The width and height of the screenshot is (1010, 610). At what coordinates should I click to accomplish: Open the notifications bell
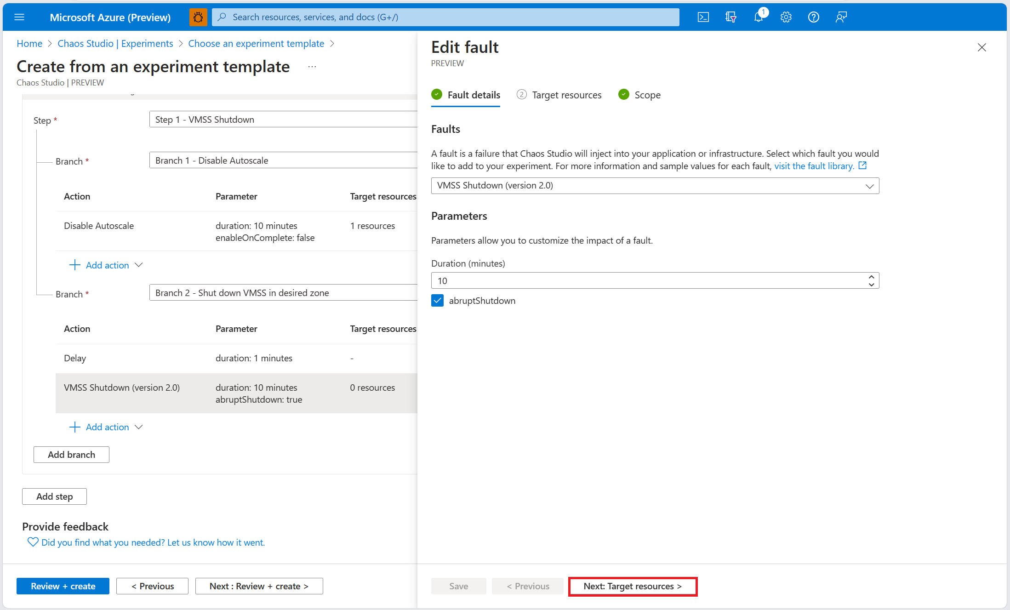pos(758,17)
